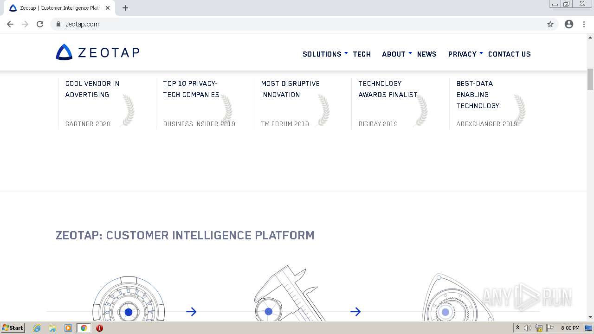The width and height of the screenshot is (594, 334).
Task: Bookmark this page with the star icon
Action: 550,24
